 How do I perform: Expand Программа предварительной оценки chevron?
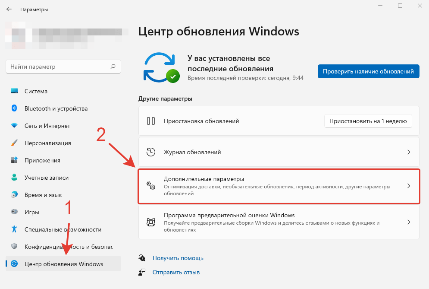pos(409,222)
